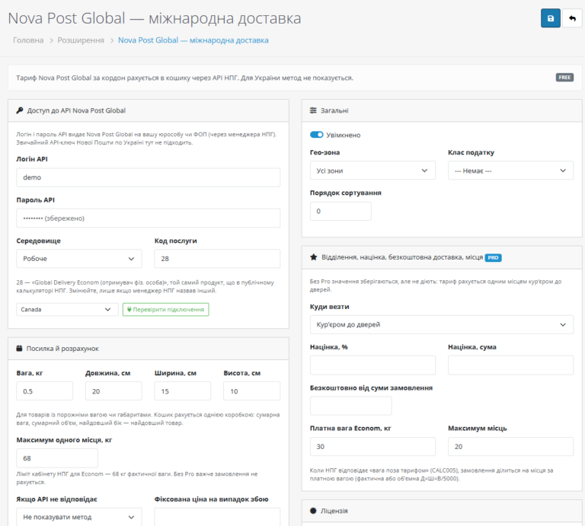Click the back arrow icon button

572,18
